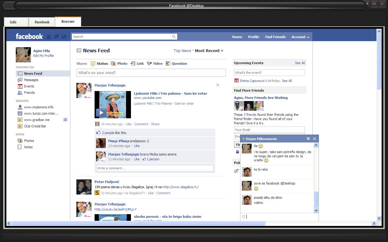Open the Most Recent dropdown arrow

point(222,51)
